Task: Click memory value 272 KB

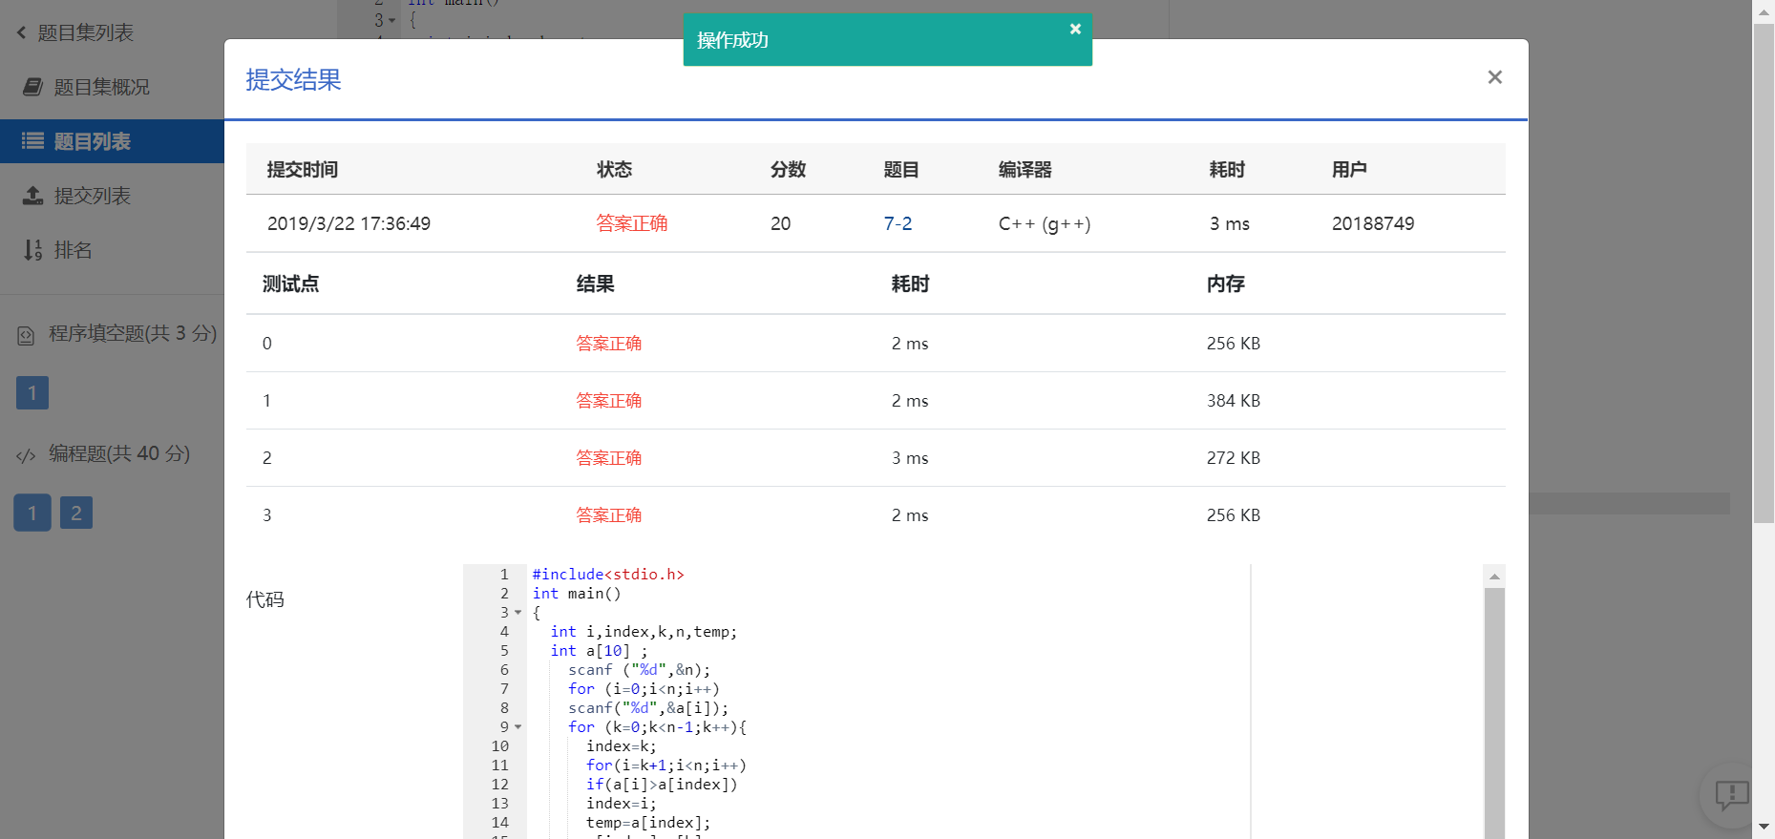Action: [1233, 458]
